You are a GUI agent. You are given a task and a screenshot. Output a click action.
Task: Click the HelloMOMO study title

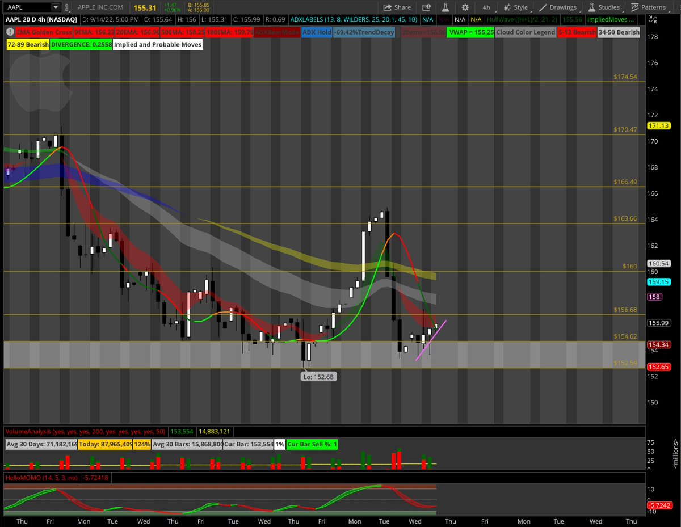pyautogui.click(x=41, y=478)
